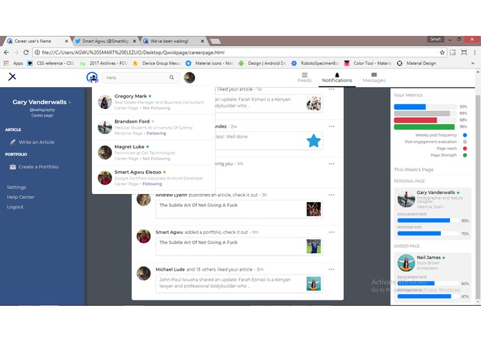481x341 pixels.
Task: Select Gregory Mark from search results
Action: pos(154,102)
